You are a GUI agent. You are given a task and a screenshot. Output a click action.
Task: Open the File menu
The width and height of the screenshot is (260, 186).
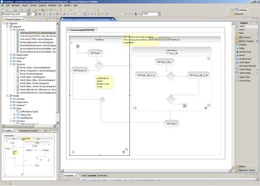(2, 5)
